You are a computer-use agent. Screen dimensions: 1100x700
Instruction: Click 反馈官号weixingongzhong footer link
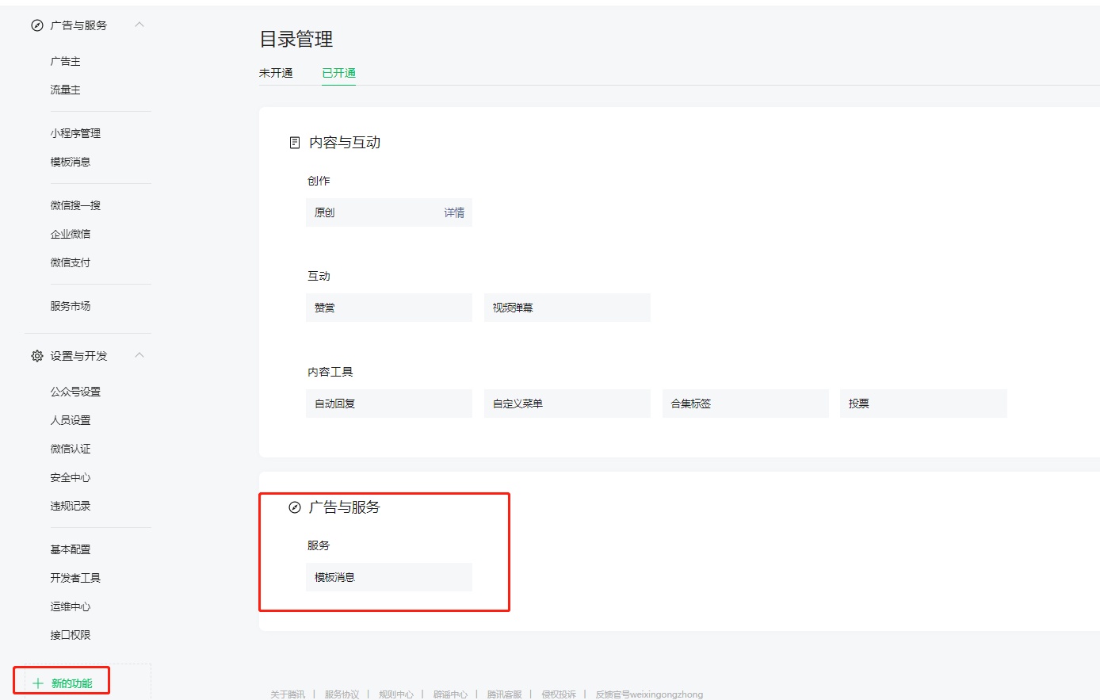tap(649, 694)
